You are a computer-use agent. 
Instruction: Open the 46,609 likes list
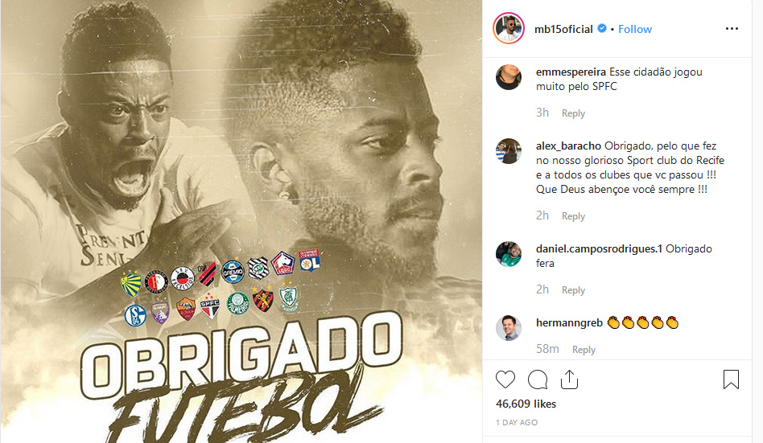(x=526, y=404)
